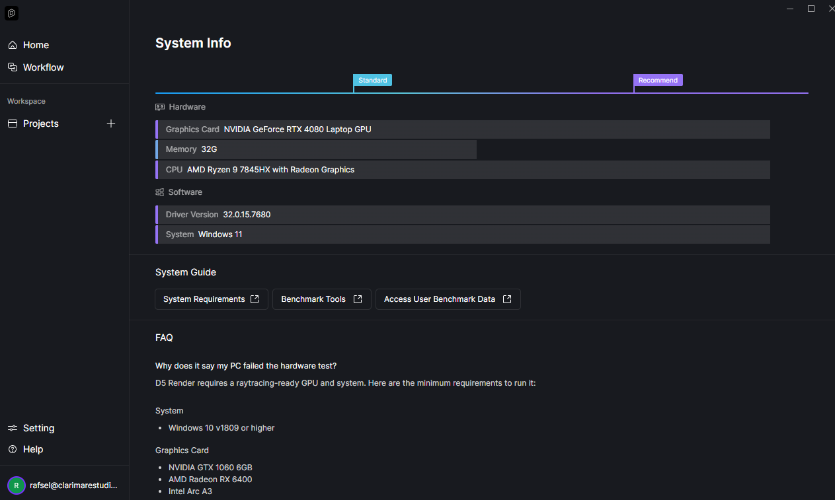Open the System Requirements button
Viewport: 835px width, 500px height.
click(212, 299)
